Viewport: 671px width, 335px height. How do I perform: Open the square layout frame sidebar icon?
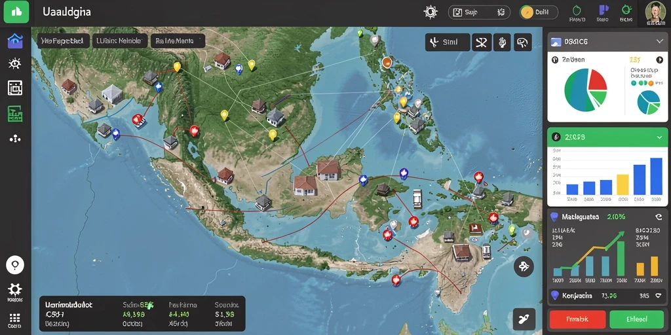coord(15,88)
